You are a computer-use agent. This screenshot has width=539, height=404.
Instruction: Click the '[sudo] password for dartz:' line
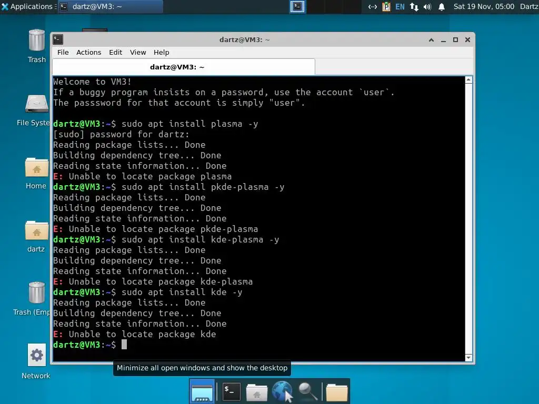tap(122, 134)
